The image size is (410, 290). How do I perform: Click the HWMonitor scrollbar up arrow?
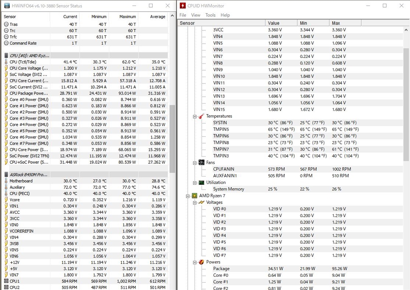(x=406, y=30)
